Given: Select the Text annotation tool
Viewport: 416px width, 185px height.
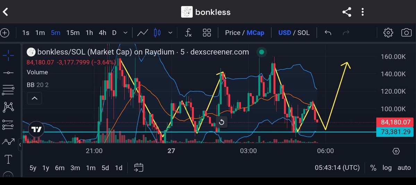Looking at the screenshot, I should [8, 159].
